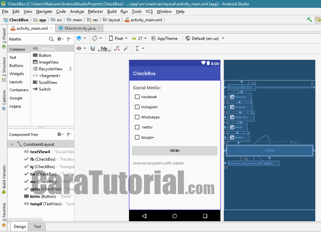Open the Structure tool window
The height and width of the screenshot is (232, 321).
(4, 69)
